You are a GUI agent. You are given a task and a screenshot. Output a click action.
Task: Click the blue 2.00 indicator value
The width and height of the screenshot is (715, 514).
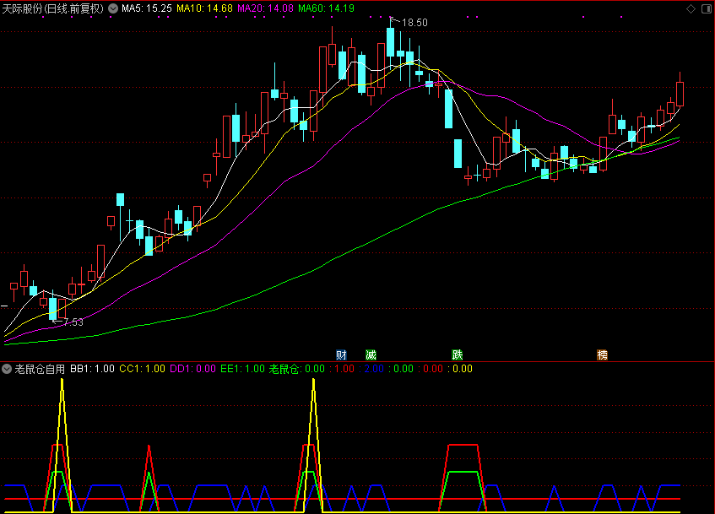(374, 369)
